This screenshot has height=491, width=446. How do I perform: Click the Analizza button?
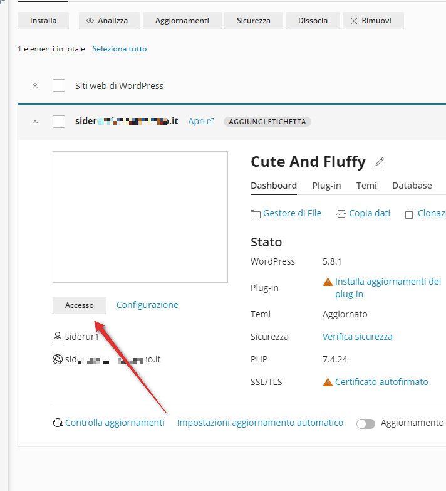pyautogui.click(x=110, y=21)
